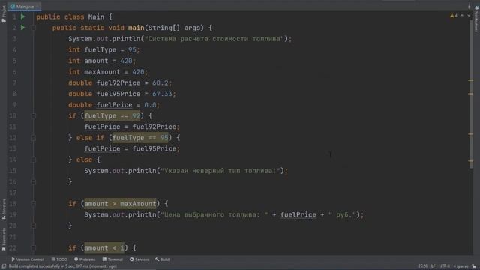Click the warning stripe mark near line 8
480x270 pixels.
pos(471,94)
